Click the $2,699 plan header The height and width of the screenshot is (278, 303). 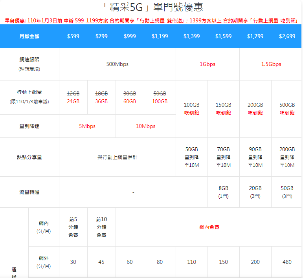pyautogui.click(x=287, y=36)
